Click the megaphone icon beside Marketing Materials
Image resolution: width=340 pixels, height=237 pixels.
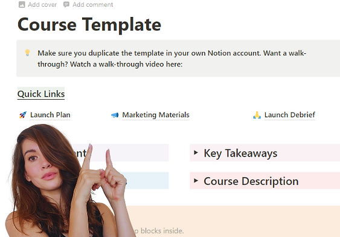115,115
